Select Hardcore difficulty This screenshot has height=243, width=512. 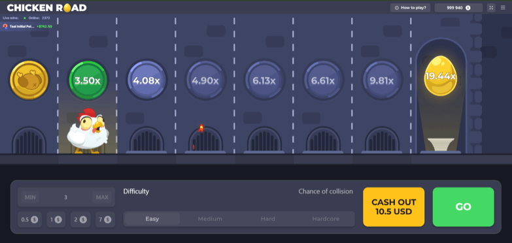pyautogui.click(x=326, y=219)
